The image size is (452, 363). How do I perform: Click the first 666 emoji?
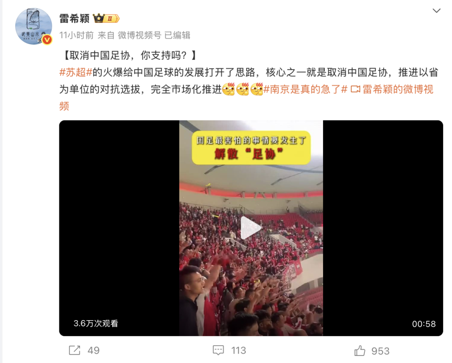coord(229,89)
